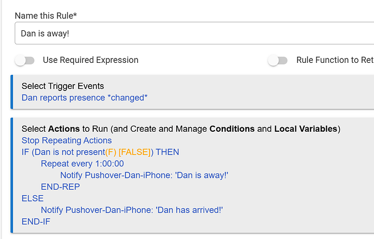This screenshot has width=374, height=239.
Task: Toggle the Use Required Expression switch
Action: pyautogui.click(x=24, y=60)
